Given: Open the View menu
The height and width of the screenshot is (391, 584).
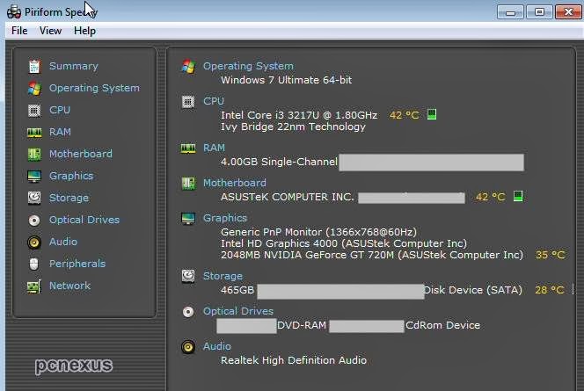Looking at the screenshot, I should pos(50,31).
